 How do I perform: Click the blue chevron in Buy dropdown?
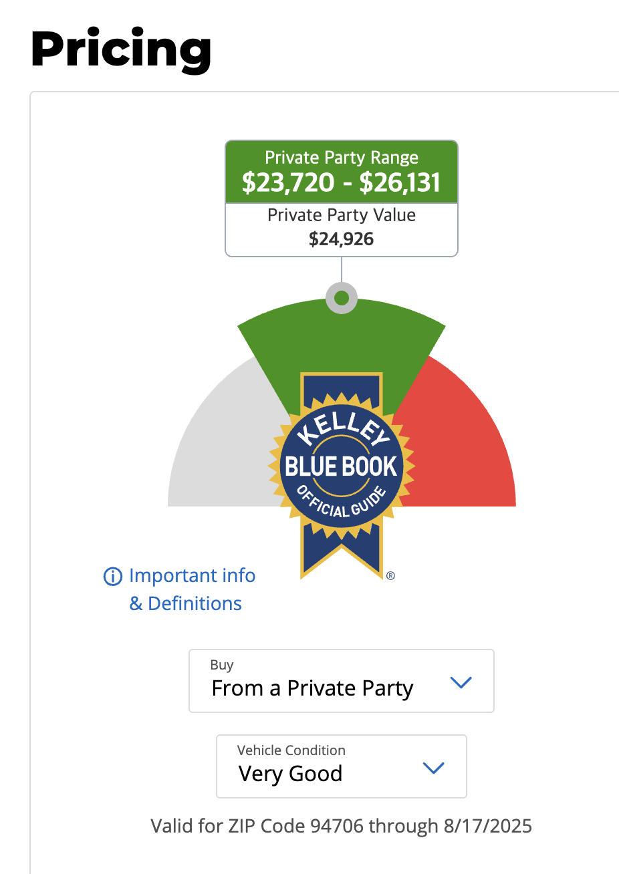click(461, 682)
